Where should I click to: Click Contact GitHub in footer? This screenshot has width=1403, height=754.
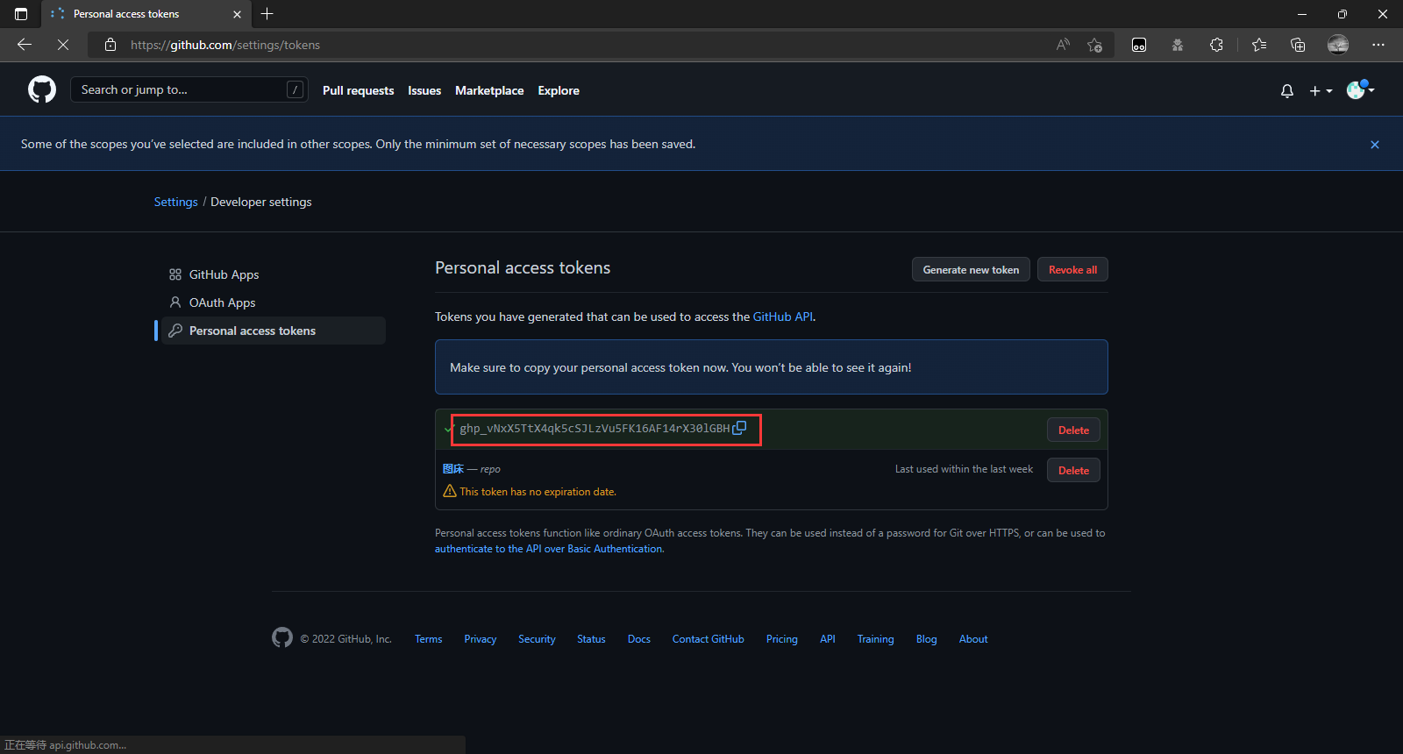click(709, 639)
